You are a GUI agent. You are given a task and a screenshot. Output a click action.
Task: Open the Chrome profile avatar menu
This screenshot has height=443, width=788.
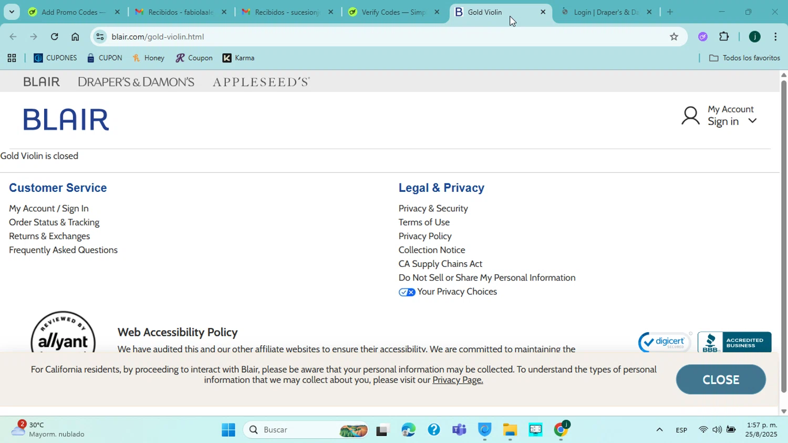(x=755, y=37)
